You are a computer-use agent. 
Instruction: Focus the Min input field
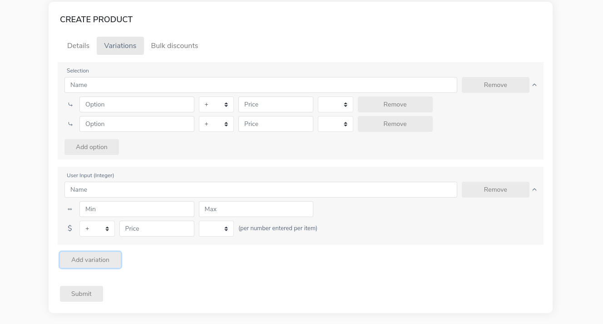pyautogui.click(x=137, y=209)
